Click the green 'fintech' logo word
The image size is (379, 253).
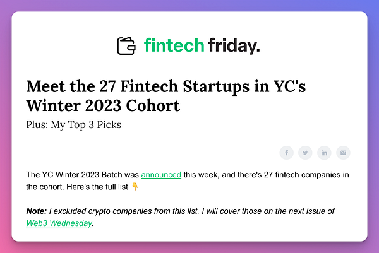pos(174,45)
